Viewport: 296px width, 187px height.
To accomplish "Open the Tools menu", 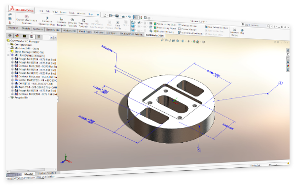I will [72, 13].
